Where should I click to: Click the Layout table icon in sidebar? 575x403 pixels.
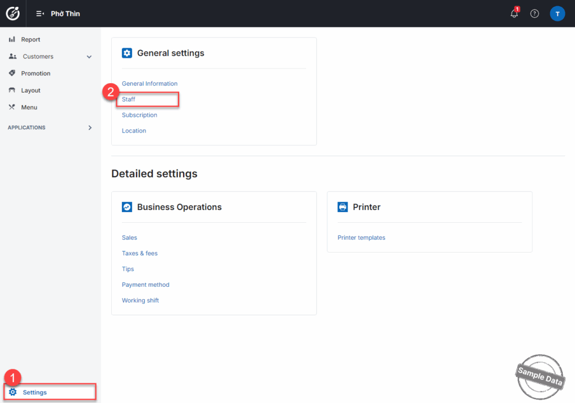tap(12, 90)
